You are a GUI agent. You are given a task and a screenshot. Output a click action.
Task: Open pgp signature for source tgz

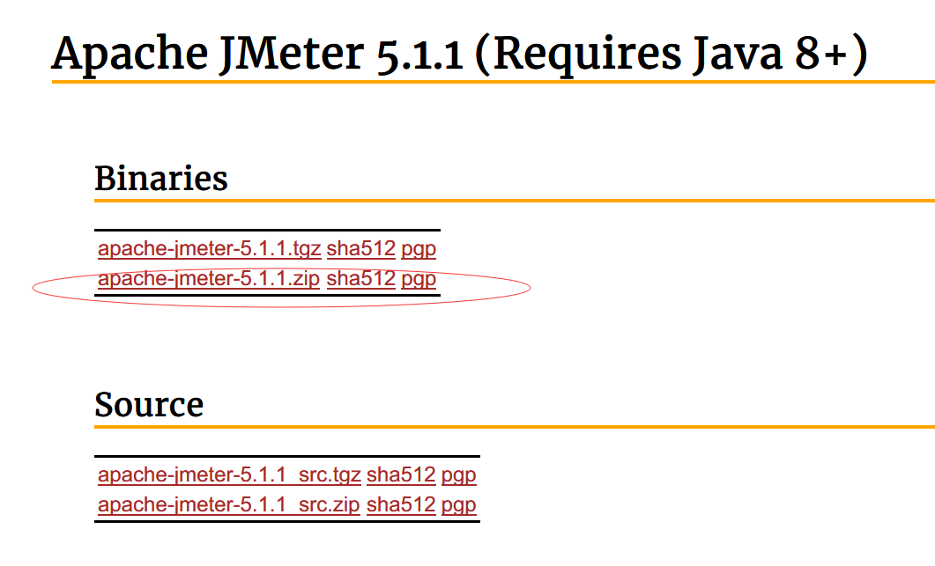click(x=459, y=475)
